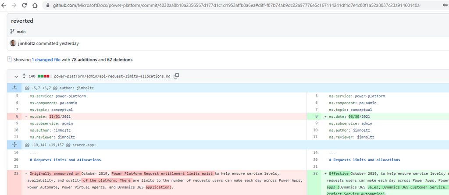Screen dimensions: 449x195
Task: Copy the file path with clipboard icon
Action: click(176, 76)
